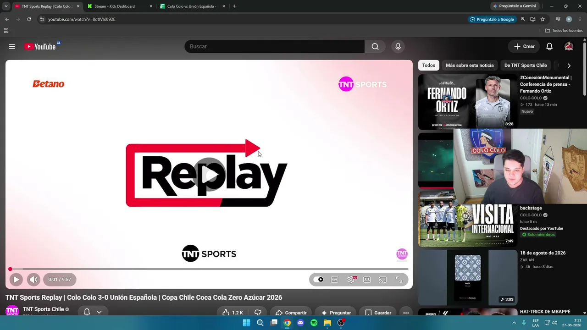This screenshot has width=587, height=330.
Task: Go back to the previous page
Action: pyautogui.click(x=7, y=19)
